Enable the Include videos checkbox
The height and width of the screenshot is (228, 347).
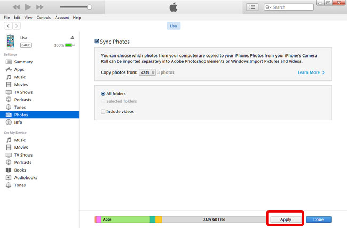(x=103, y=111)
